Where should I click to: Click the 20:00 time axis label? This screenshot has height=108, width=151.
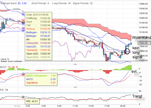pos(123,106)
